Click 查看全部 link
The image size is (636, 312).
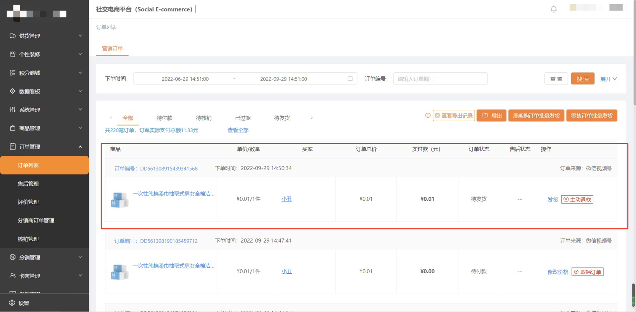(x=238, y=130)
